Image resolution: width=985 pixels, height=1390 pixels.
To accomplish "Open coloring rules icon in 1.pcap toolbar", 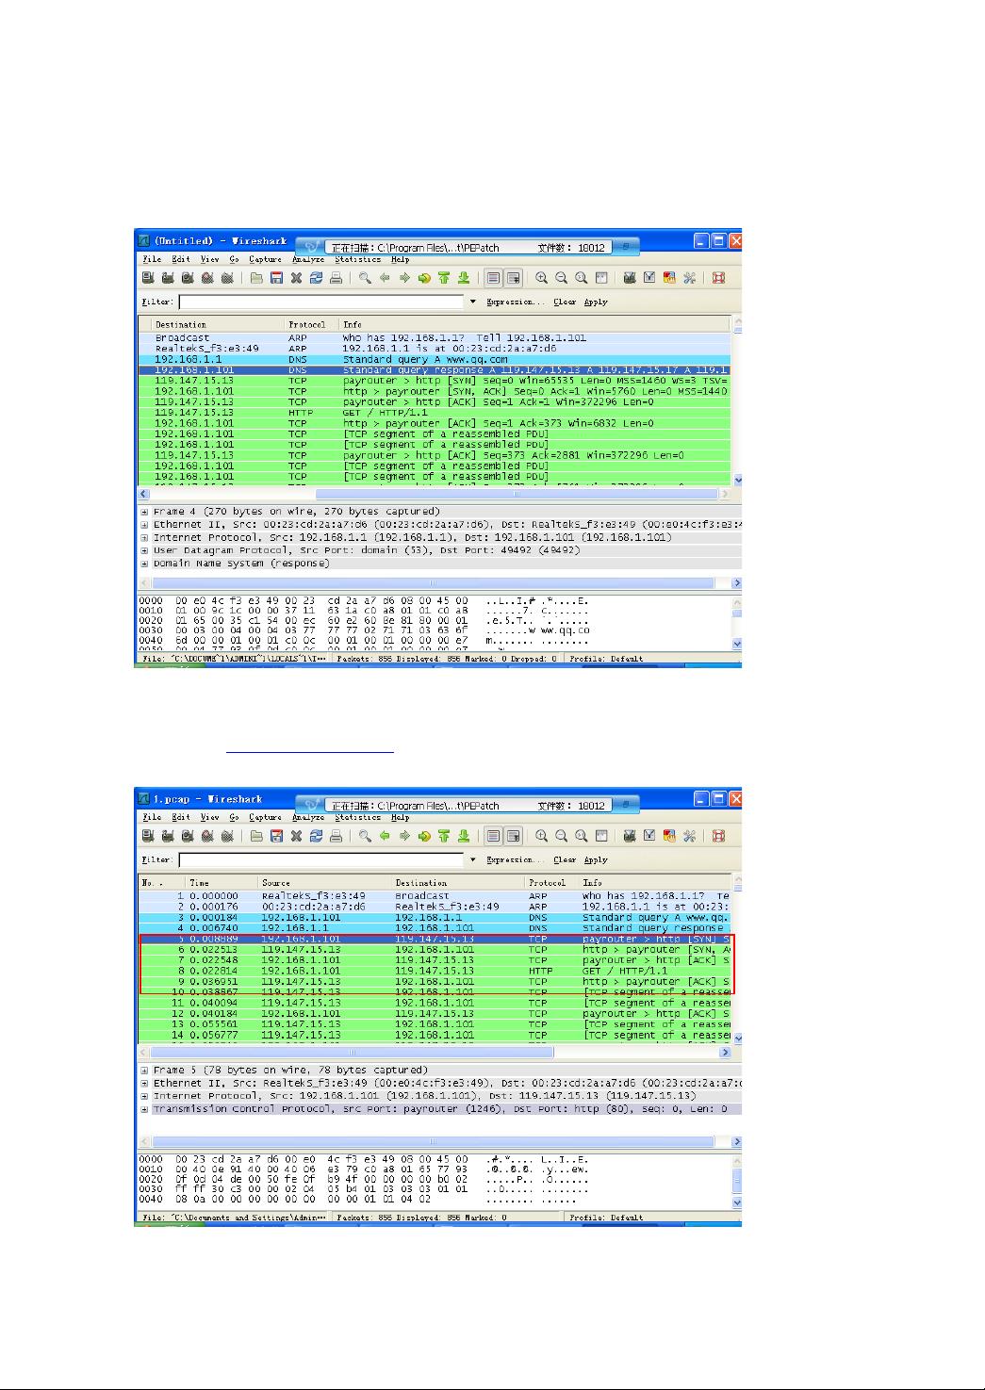I will [669, 836].
